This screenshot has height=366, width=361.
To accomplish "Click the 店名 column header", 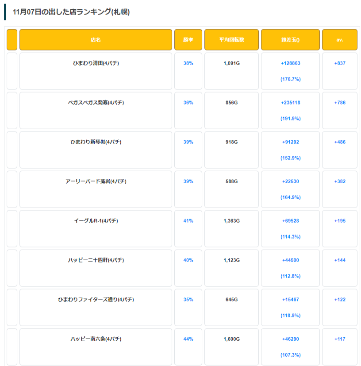I will 96,40.
